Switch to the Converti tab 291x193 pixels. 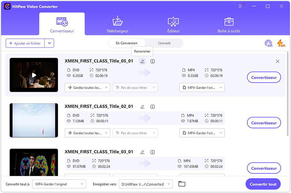click(164, 43)
